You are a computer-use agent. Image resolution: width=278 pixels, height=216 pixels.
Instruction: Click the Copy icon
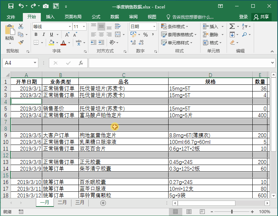coord(21,34)
